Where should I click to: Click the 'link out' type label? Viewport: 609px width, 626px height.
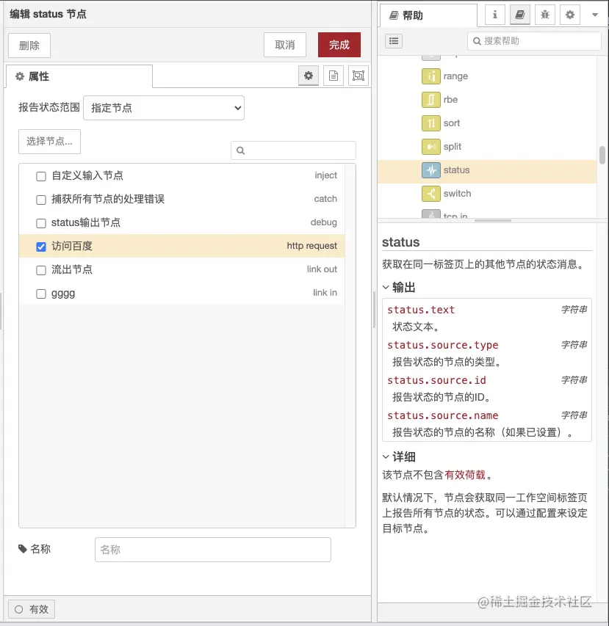tap(322, 269)
